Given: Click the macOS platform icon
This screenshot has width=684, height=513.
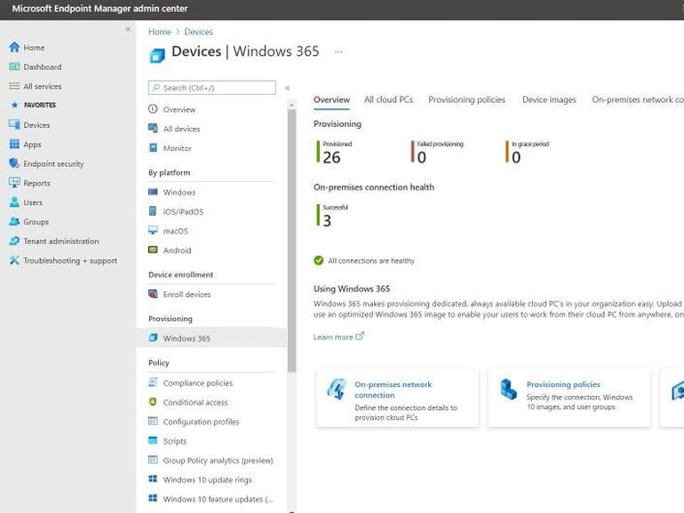Looking at the screenshot, I should tap(153, 230).
